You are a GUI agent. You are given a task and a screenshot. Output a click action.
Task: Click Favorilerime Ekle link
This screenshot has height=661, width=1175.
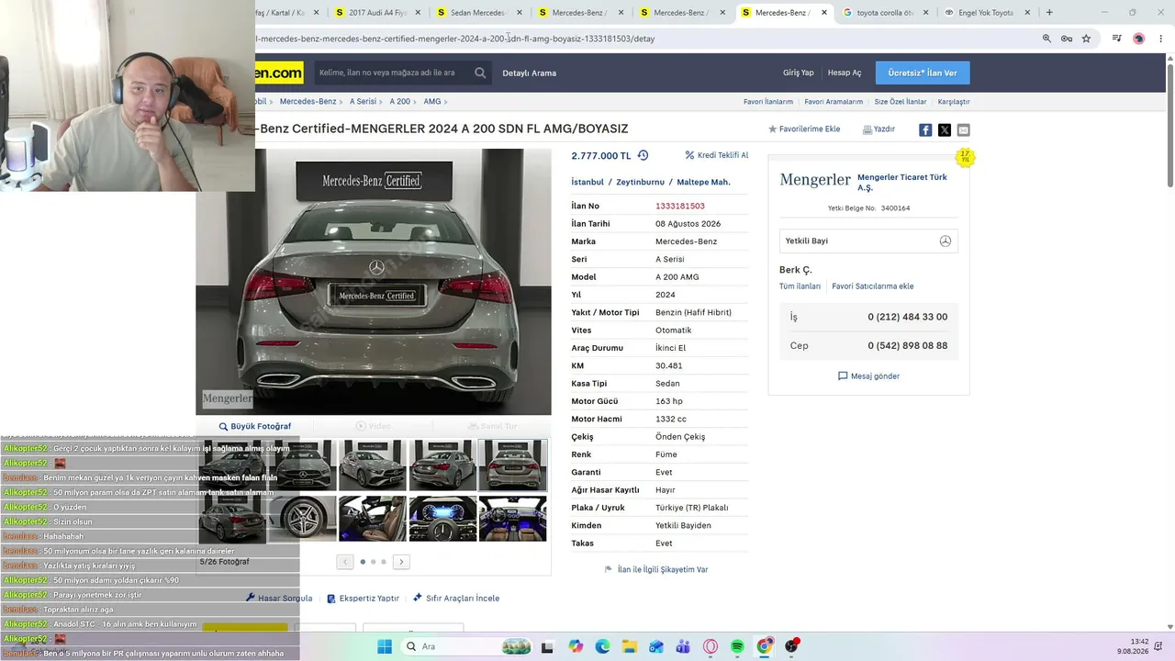click(x=804, y=129)
